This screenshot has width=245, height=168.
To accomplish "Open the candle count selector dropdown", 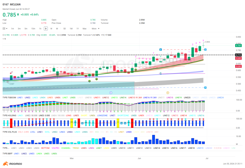I will click(5, 29).
